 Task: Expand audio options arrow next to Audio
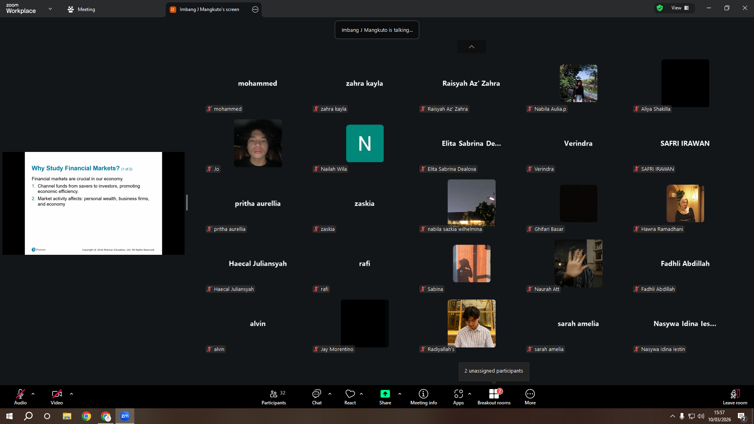tap(33, 394)
